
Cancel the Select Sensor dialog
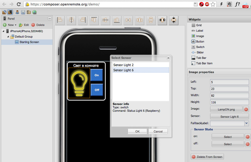(x=158, y=131)
